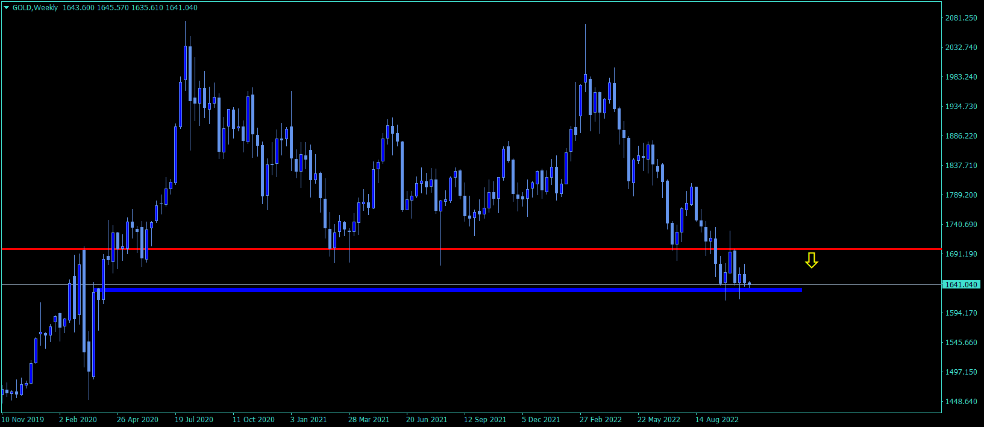Click the 12 Sep 2021 date label
The height and width of the screenshot is (427, 984).
pos(485,420)
